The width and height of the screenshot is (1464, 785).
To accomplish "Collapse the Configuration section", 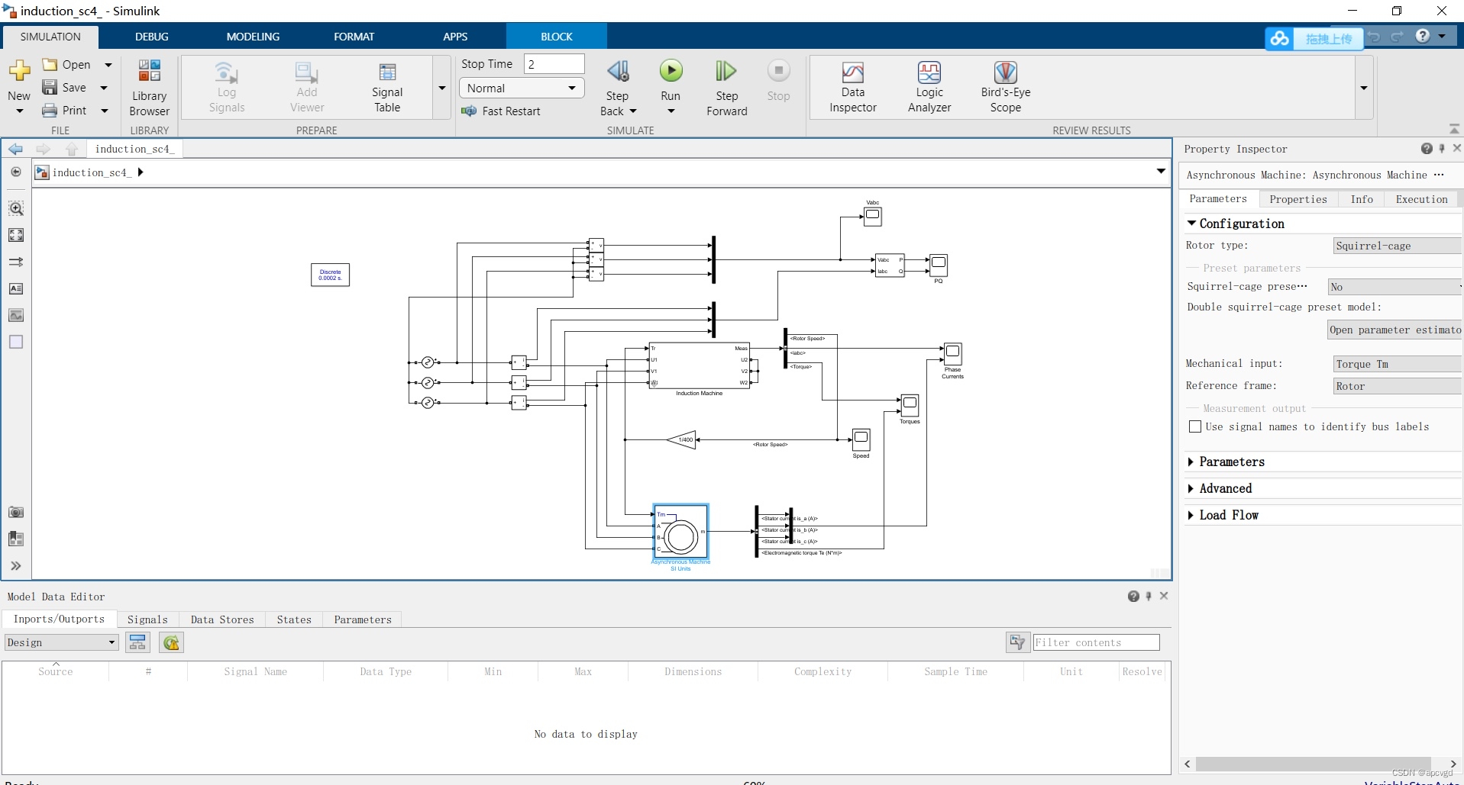I will pyautogui.click(x=1191, y=224).
